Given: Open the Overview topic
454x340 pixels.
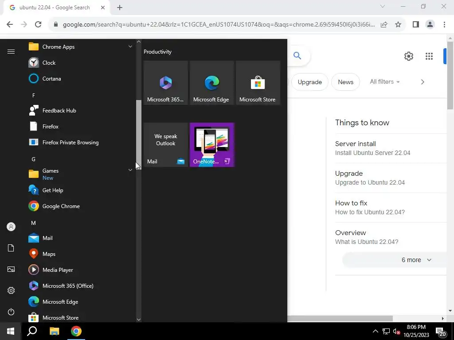Looking at the screenshot, I should pos(391,237).
